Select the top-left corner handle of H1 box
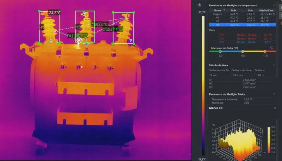282x161 pixels. pos(39,11)
